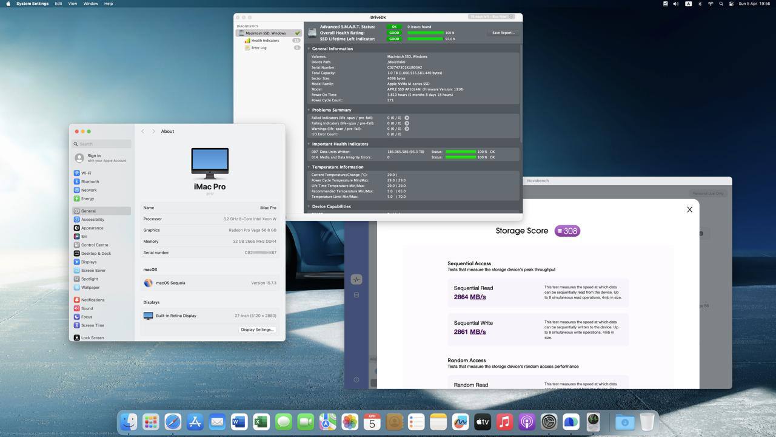Open Wallpaper settings in the sidebar
This screenshot has height=437, width=776.
tap(101, 288)
